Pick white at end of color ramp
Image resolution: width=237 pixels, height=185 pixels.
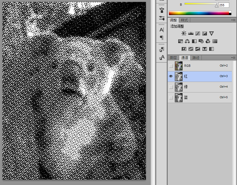click(230, 12)
